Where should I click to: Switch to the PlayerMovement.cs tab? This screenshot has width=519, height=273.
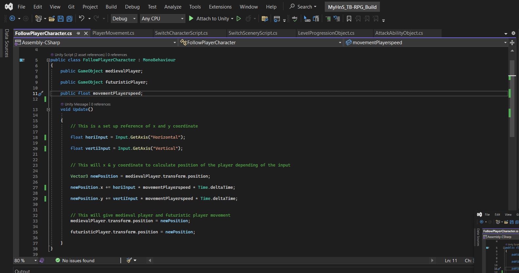[x=113, y=33]
